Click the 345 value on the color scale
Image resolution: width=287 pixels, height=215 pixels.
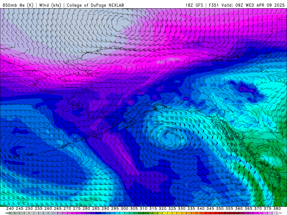click(x=210, y=209)
